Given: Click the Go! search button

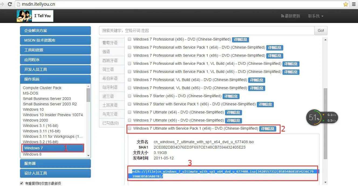Looking at the screenshot, I should pyautogui.click(x=321, y=30).
